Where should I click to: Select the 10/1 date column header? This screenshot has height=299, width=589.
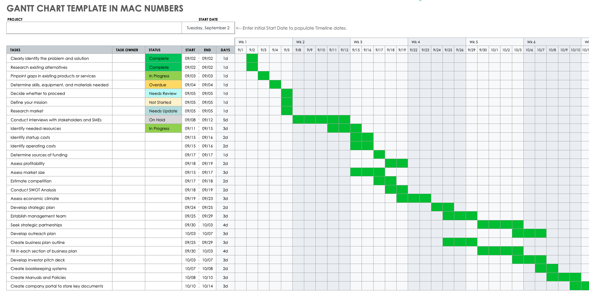tap(494, 50)
